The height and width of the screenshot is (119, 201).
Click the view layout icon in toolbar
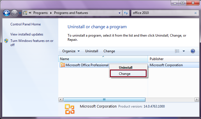(x=177, y=51)
